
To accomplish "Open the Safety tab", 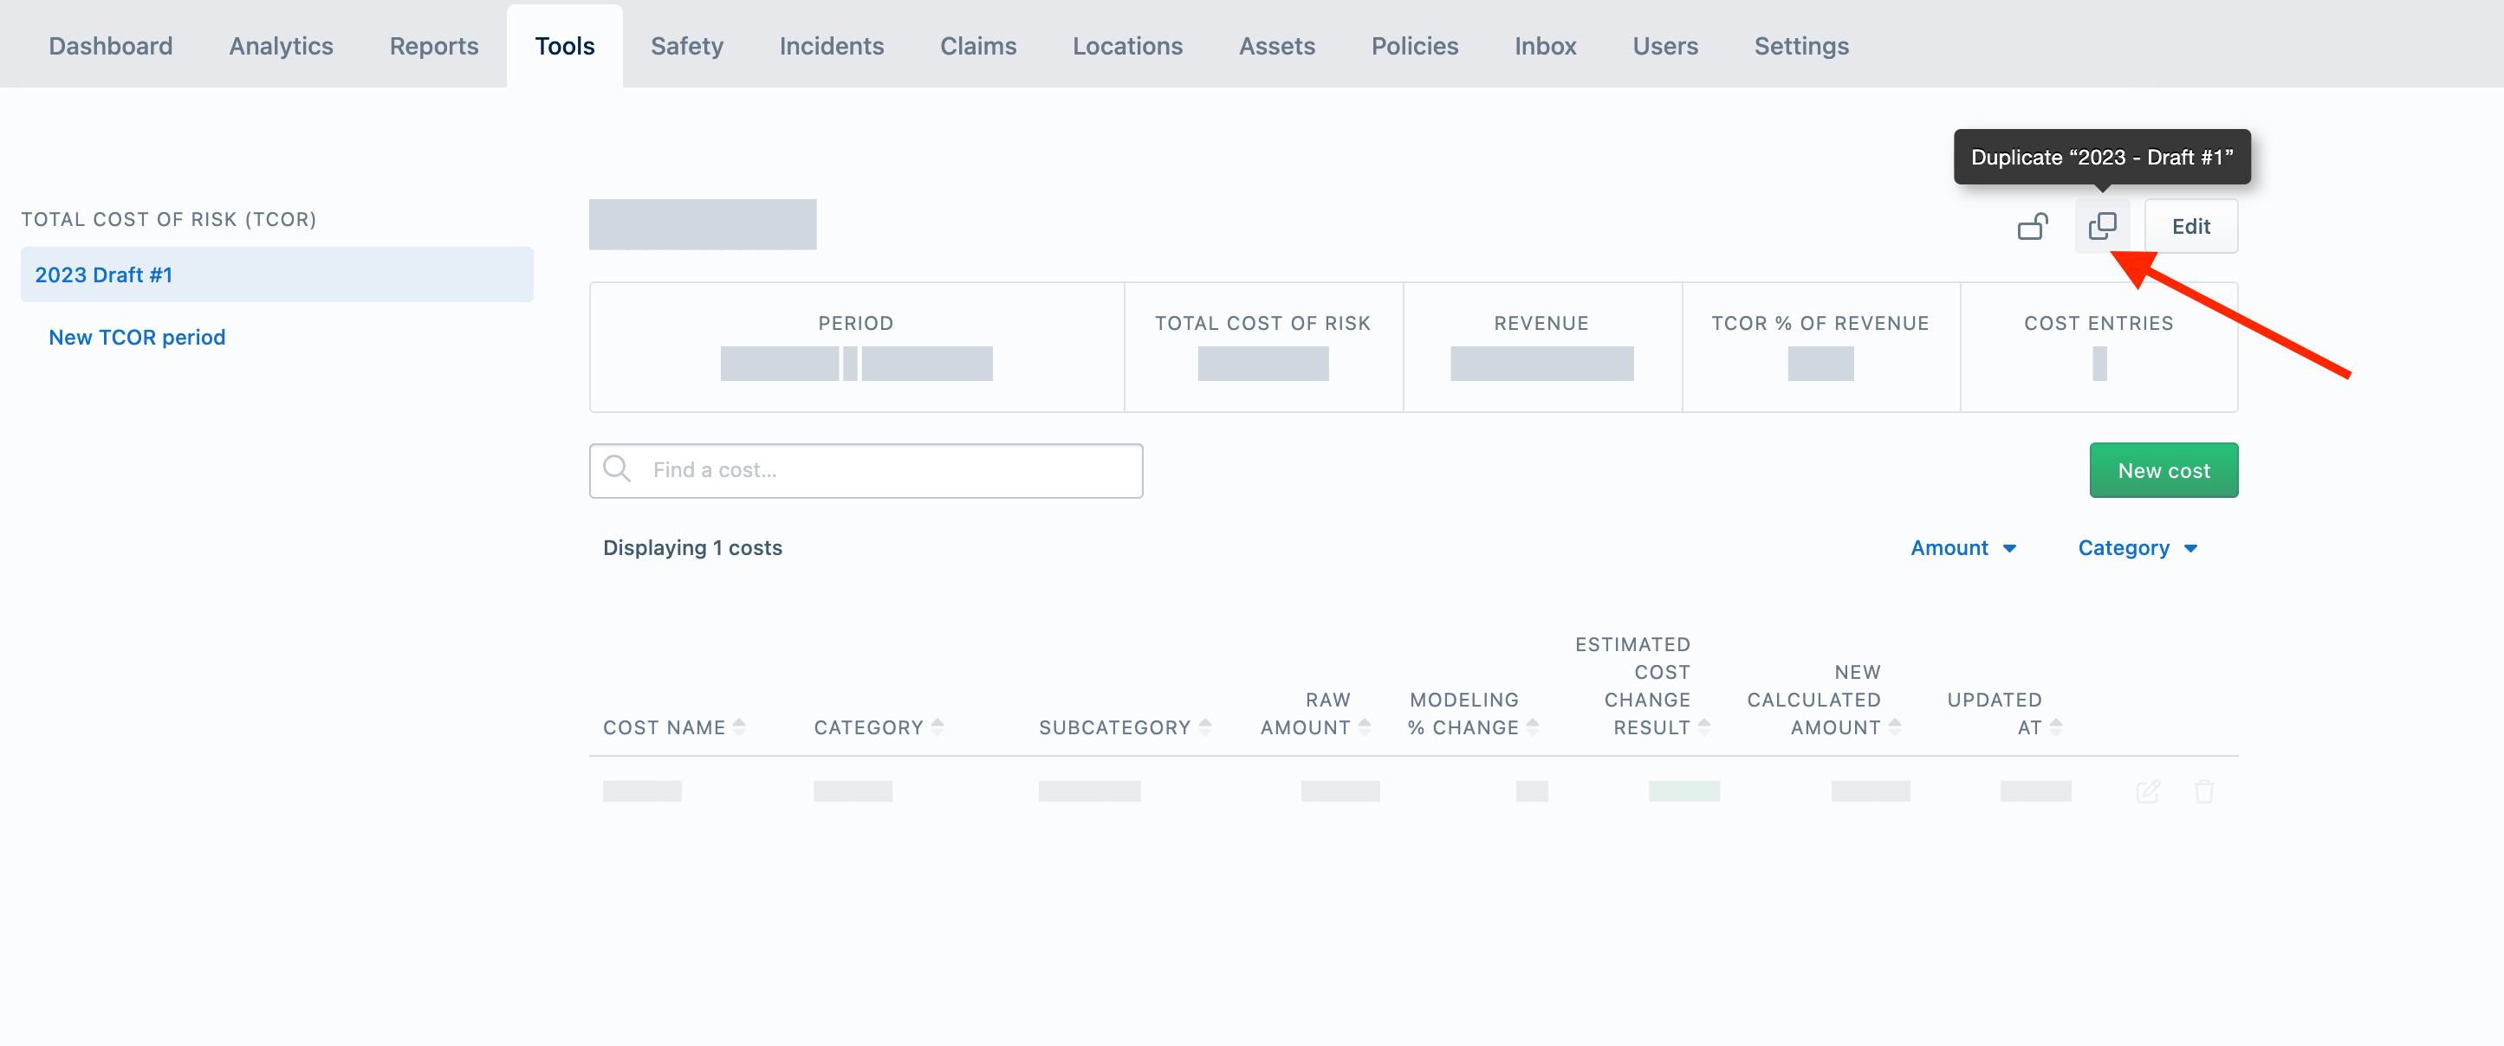I will 686,46.
